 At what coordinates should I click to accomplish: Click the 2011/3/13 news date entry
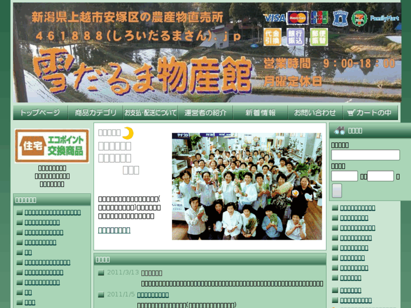pyautogui.click(x=123, y=272)
